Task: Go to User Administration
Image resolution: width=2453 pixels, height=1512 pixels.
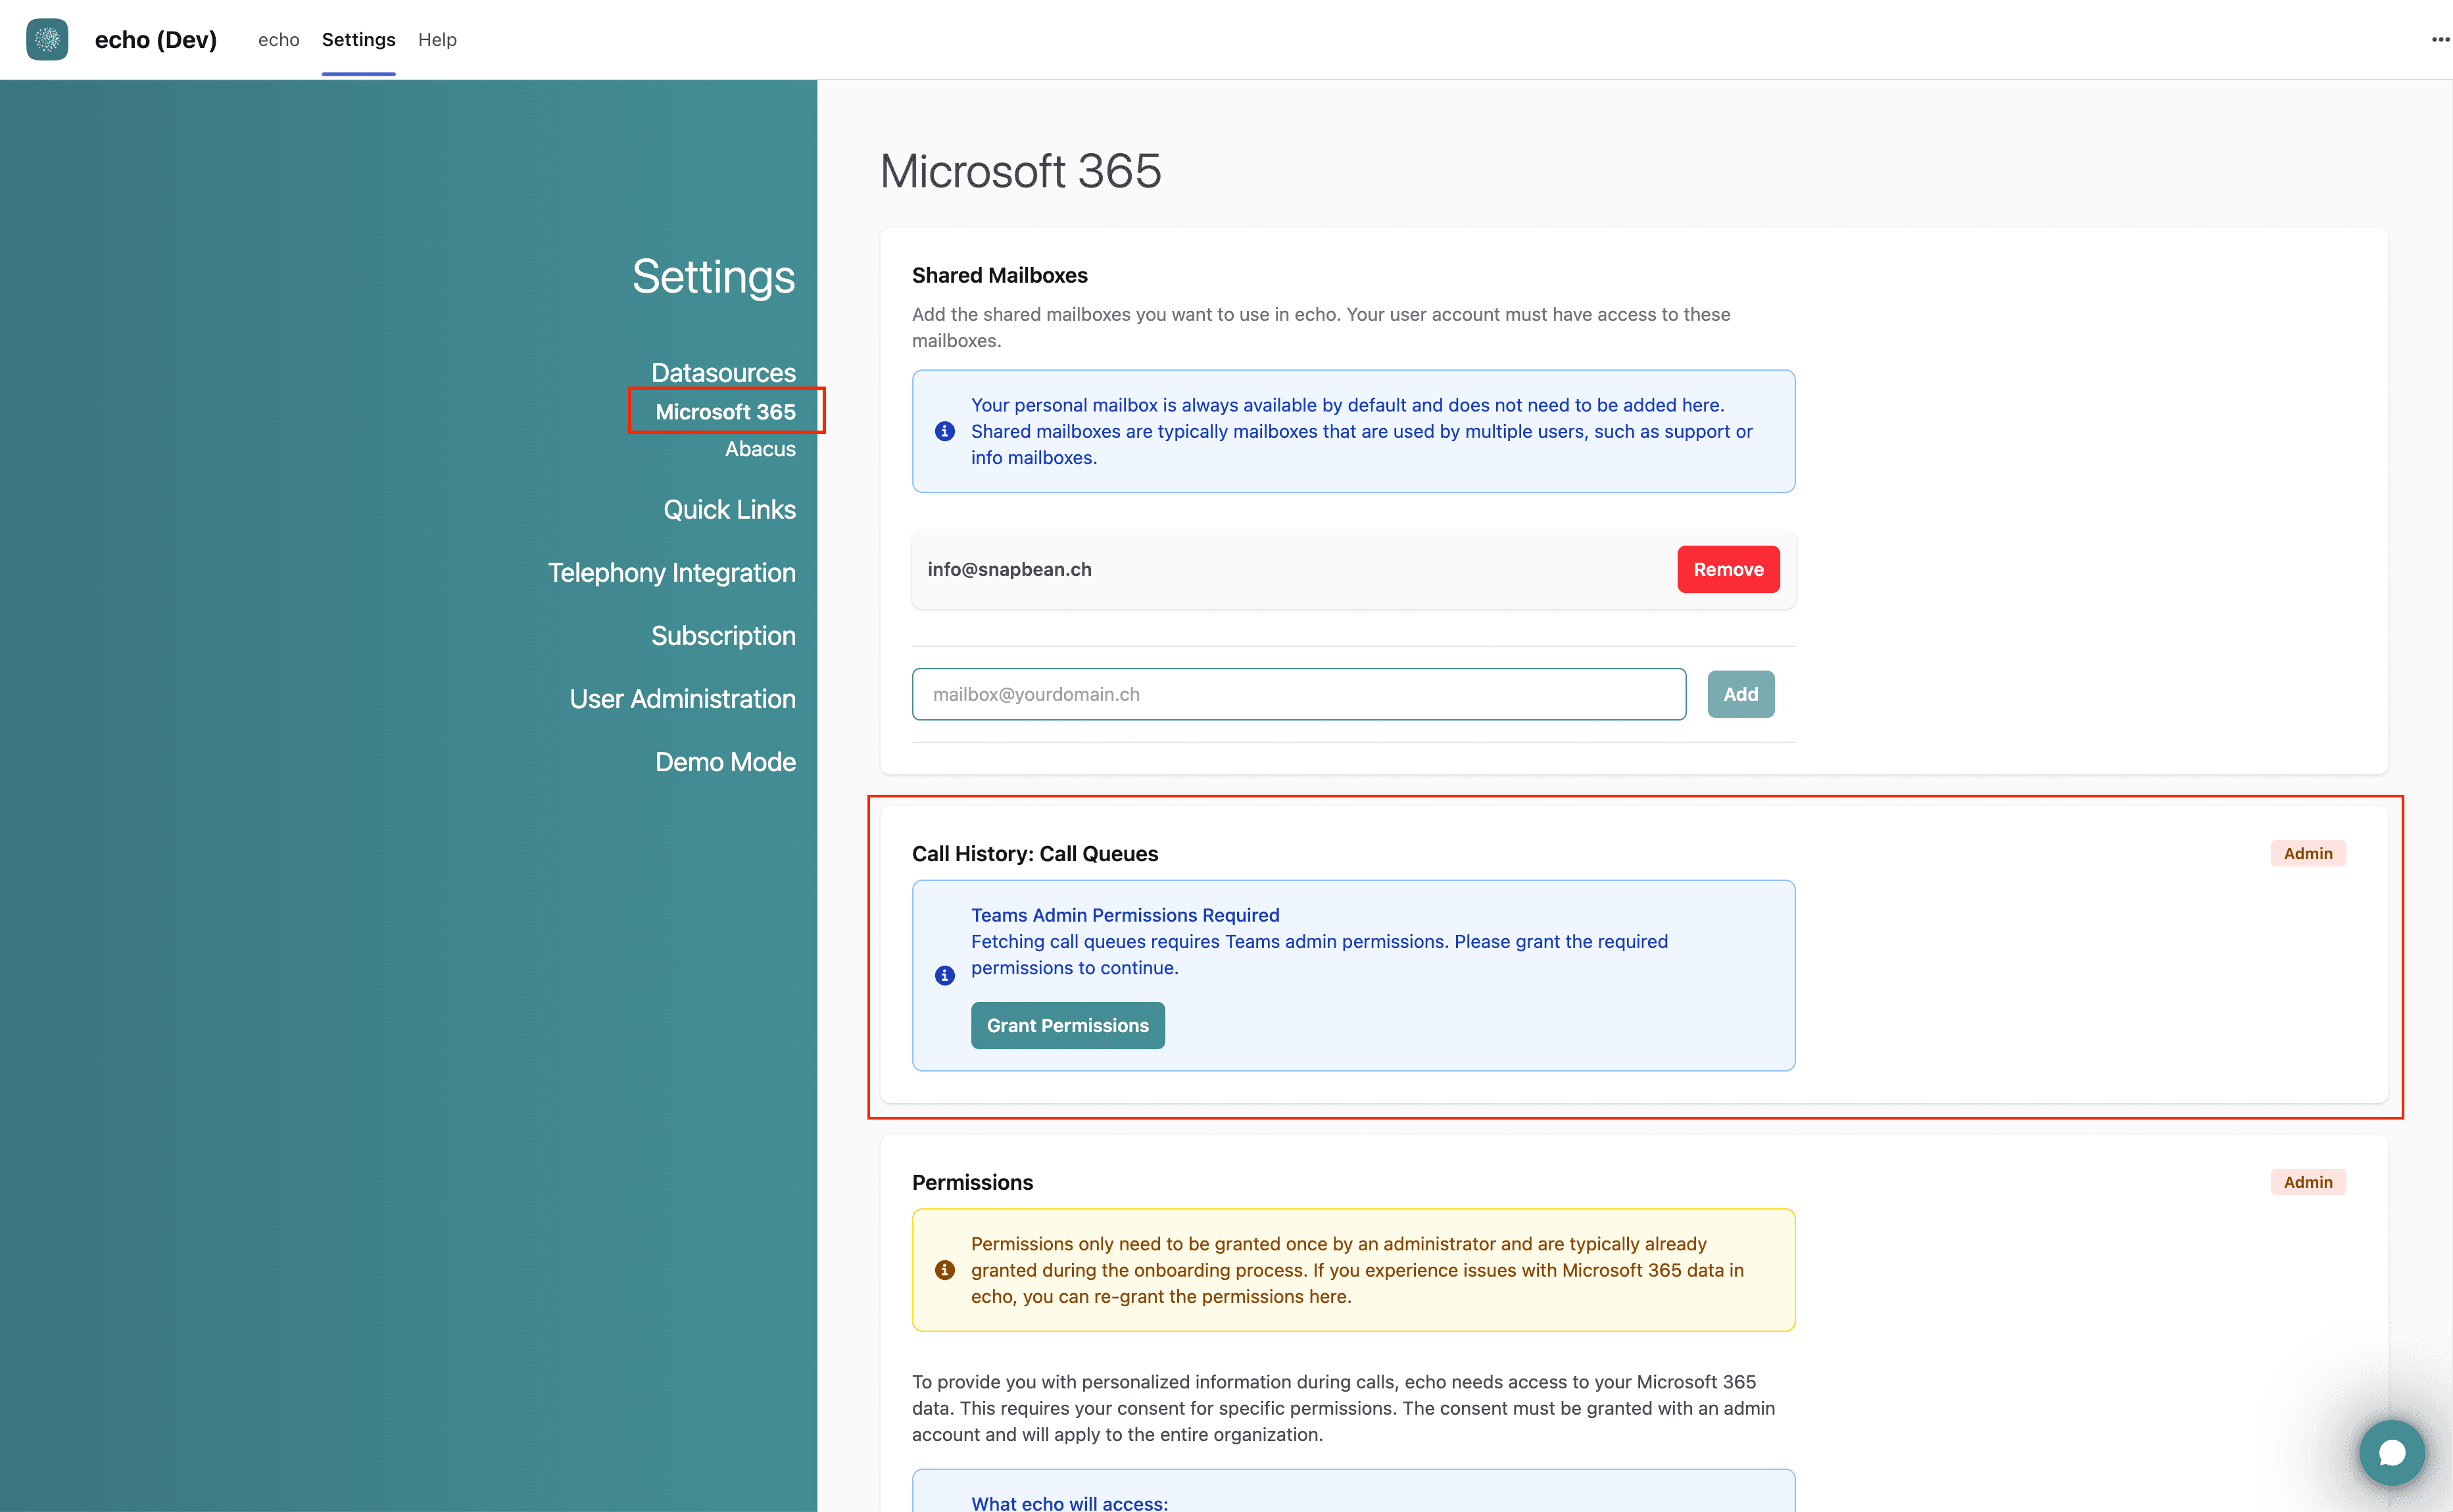Action: [682, 698]
